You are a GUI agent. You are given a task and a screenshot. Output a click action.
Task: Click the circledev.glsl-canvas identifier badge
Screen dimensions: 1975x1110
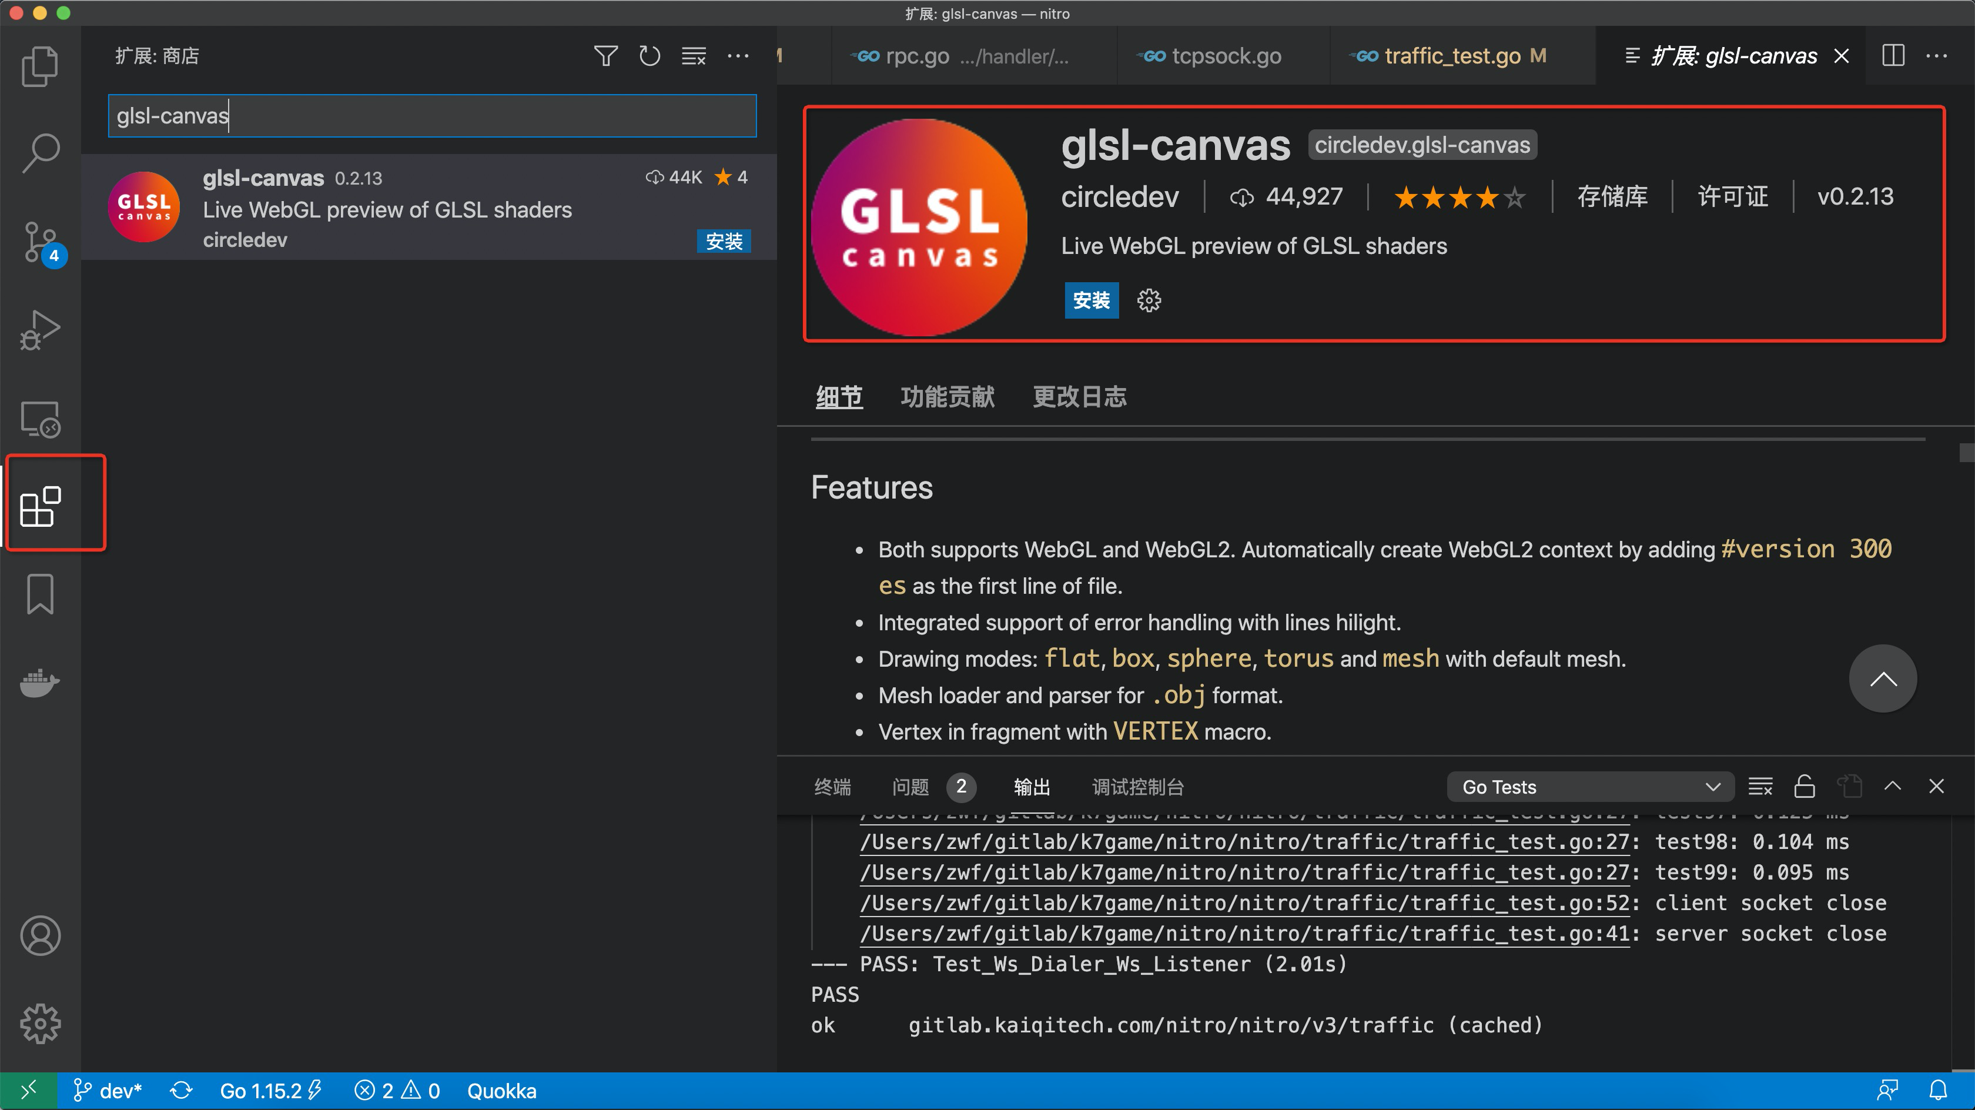pos(1422,145)
